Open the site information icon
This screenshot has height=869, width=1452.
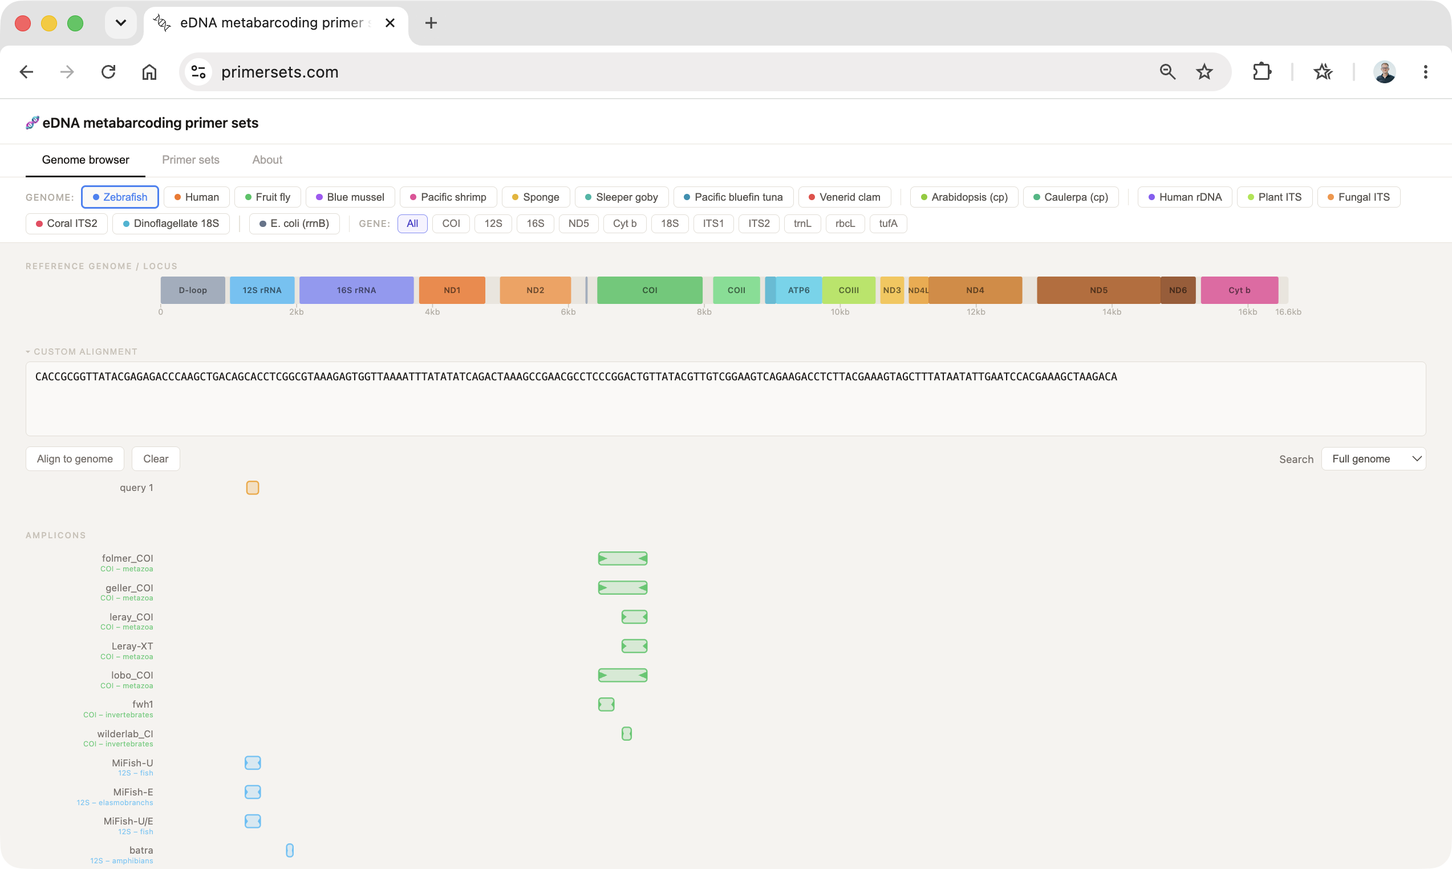(x=198, y=72)
